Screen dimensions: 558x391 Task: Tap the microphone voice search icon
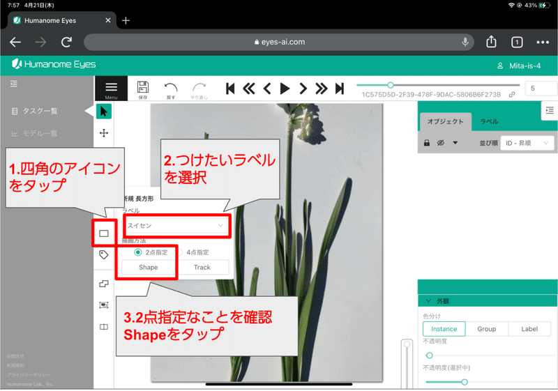(465, 43)
